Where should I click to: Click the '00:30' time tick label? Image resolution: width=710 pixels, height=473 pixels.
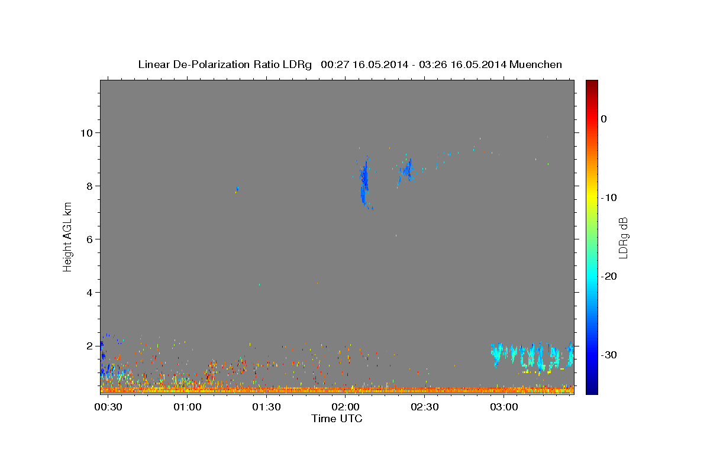108,407
